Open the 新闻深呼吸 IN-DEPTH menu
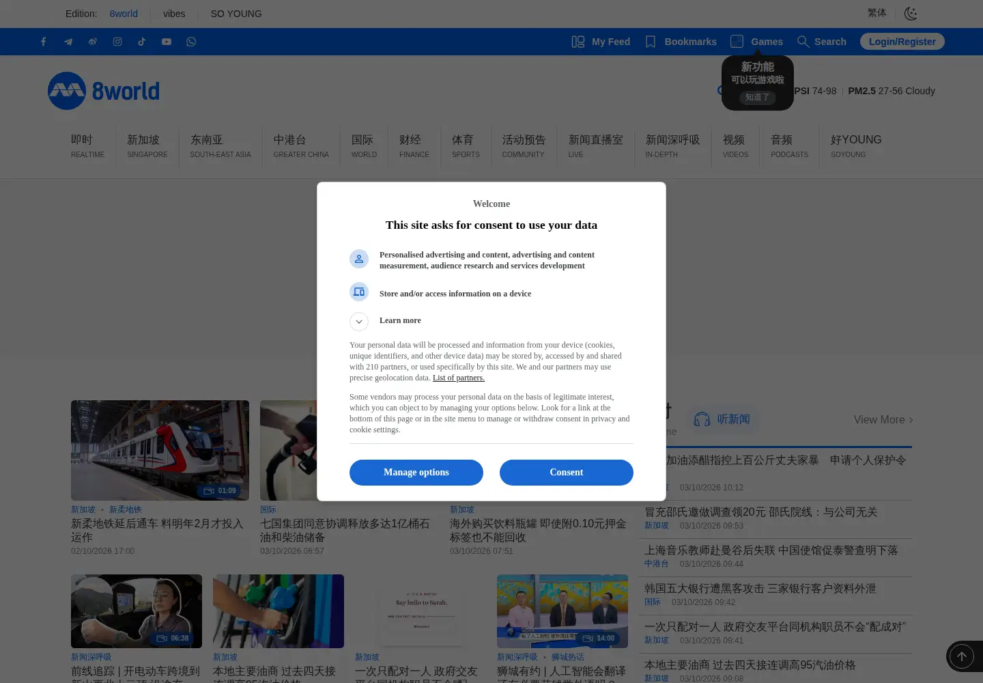Viewport: 983px width, 683px height. click(672, 146)
